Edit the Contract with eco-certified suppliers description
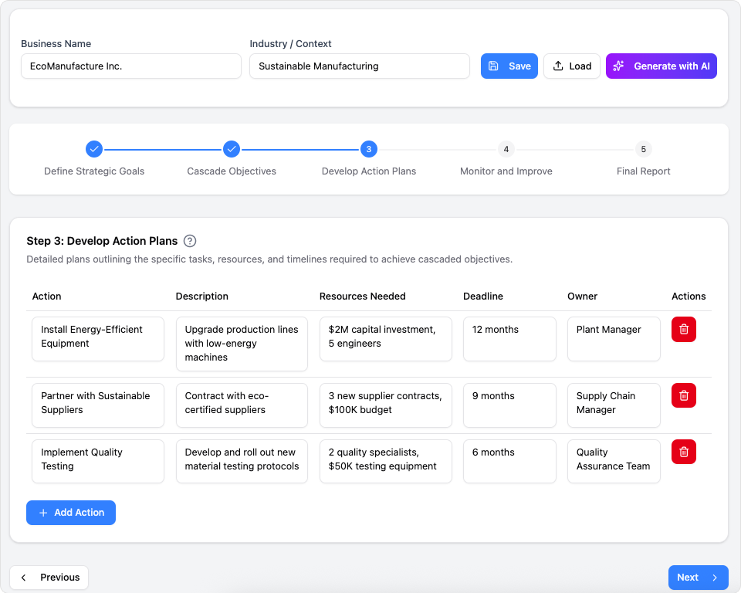This screenshot has height=593, width=741. click(242, 405)
